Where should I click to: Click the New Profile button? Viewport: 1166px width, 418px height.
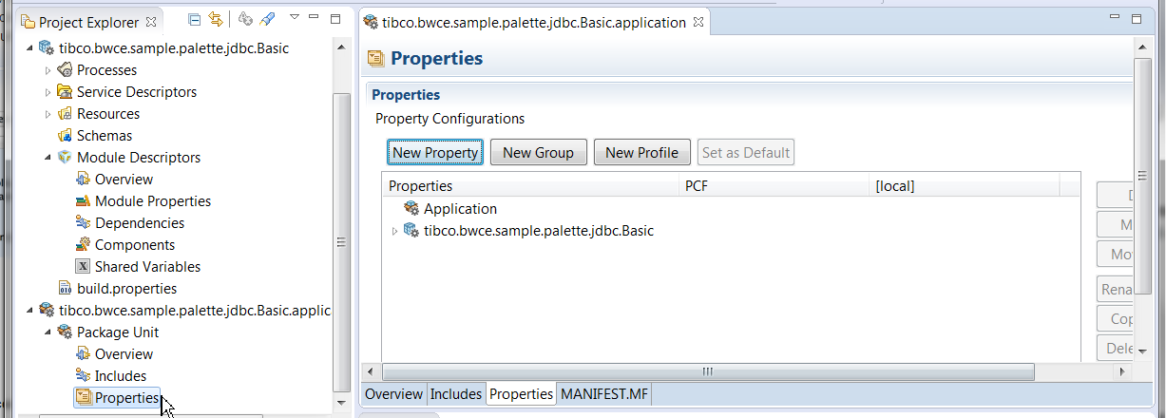click(641, 153)
